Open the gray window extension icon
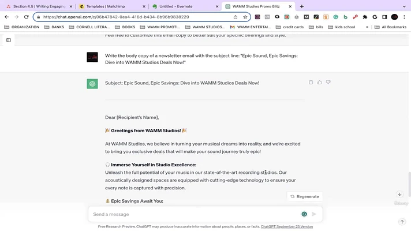 (x=267, y=17)
